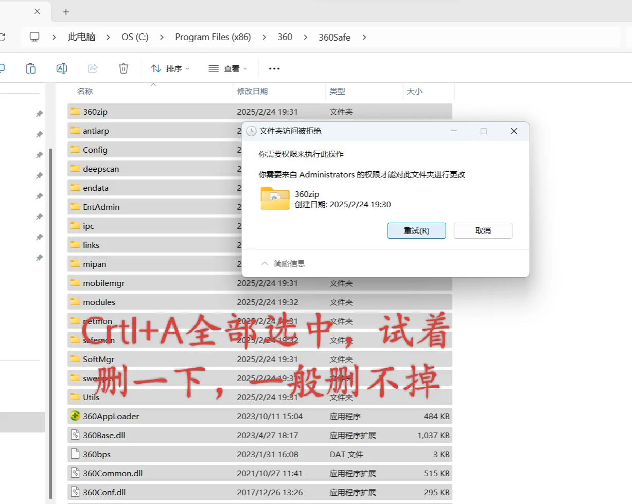Click the paste icon in the toolbar

pyautogui.click(x=31, y=68)
